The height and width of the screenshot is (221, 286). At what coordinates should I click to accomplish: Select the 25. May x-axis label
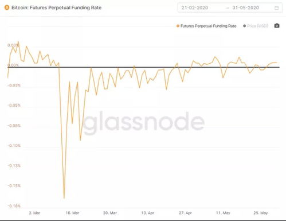tap(261, 213)
